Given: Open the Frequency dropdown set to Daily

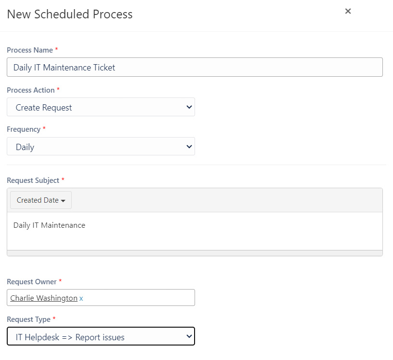Looking at the screenshot, I should (101, 146).
